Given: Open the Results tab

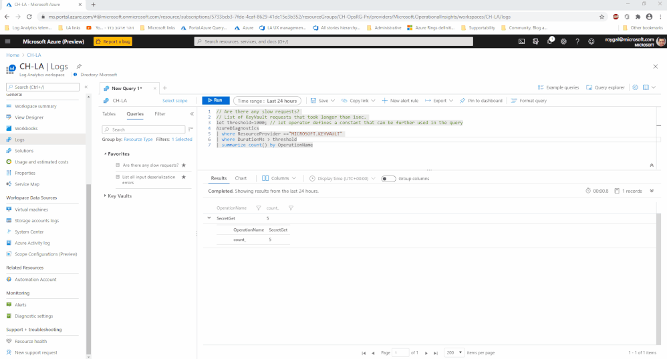Looking at the screenshot, I should [219, 178].
